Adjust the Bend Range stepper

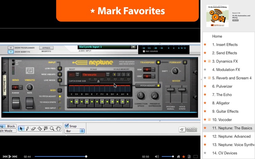(x=21, y=87)
